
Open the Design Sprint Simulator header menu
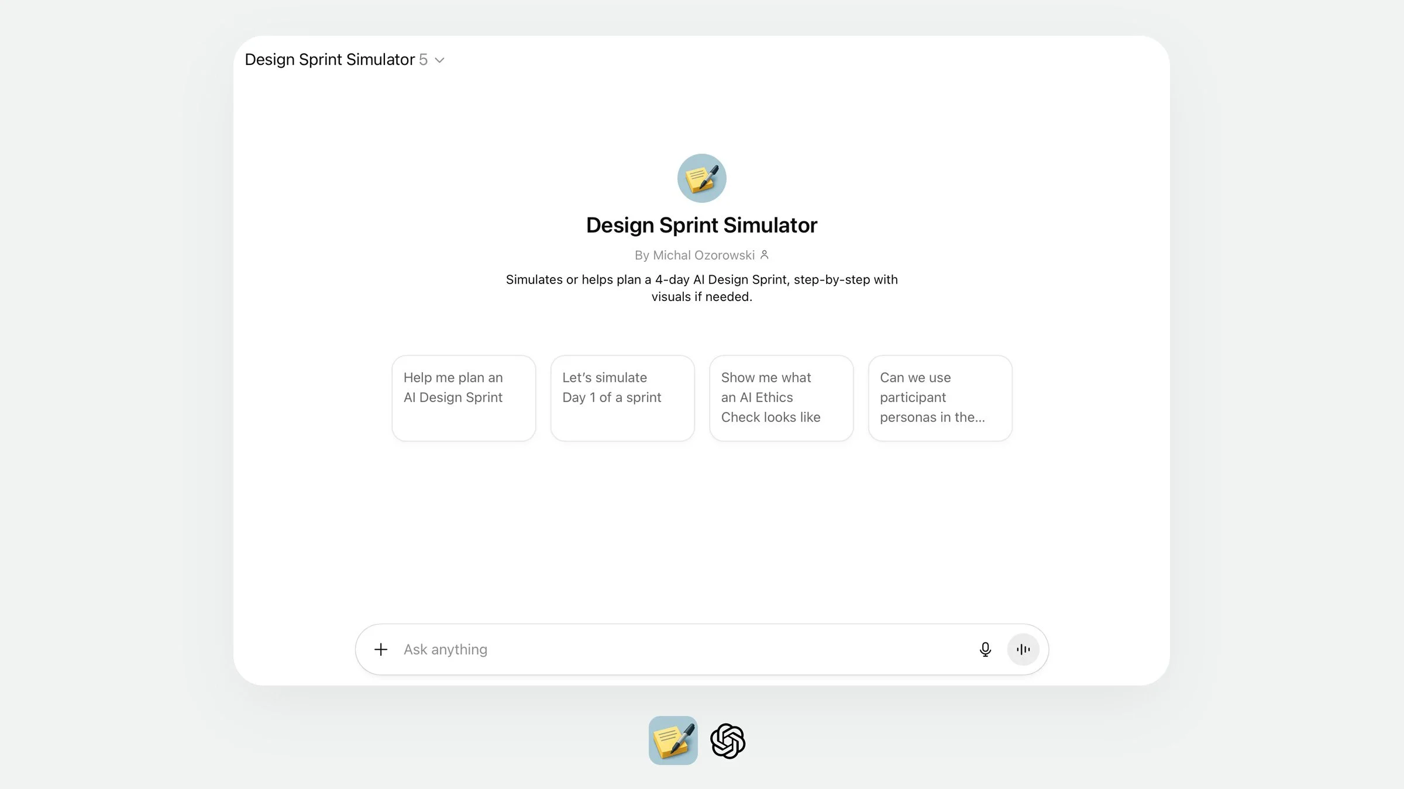tap(329, 60)
